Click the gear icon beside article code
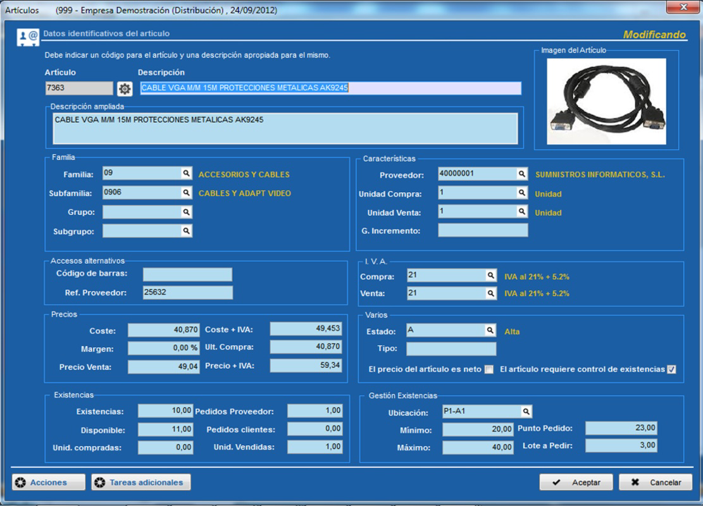The image size is (703, 506). (x=125, y=89)
